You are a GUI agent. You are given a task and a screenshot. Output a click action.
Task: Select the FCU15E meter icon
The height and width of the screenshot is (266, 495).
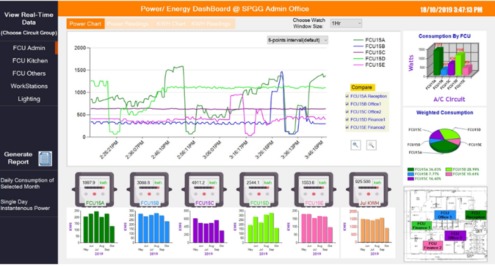[x=314, y=189]
